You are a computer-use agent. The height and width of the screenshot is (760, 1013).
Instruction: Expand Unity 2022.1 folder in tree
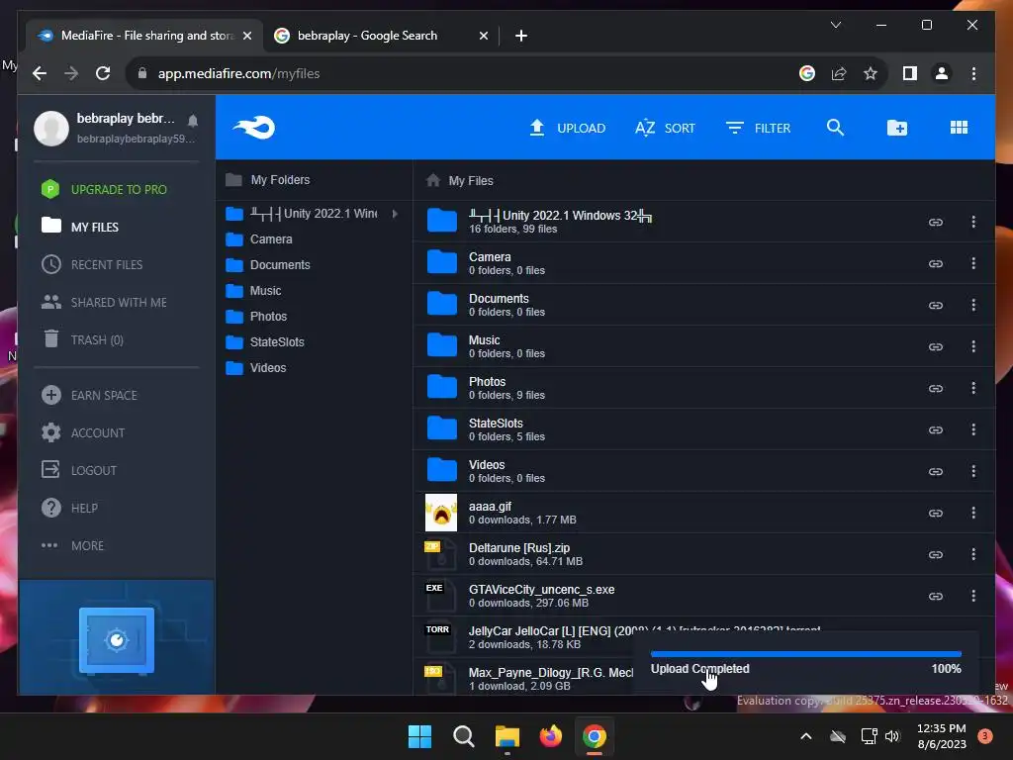pos(395,214)
